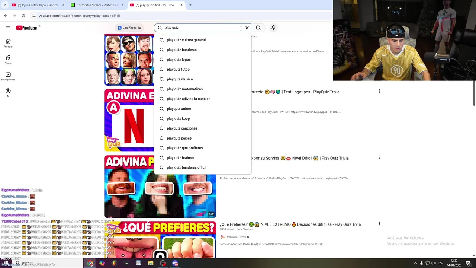Select suggestion play quiz brainrot
Screen dimensions: 476x268
pyautogui.click(x=203, y=158)
